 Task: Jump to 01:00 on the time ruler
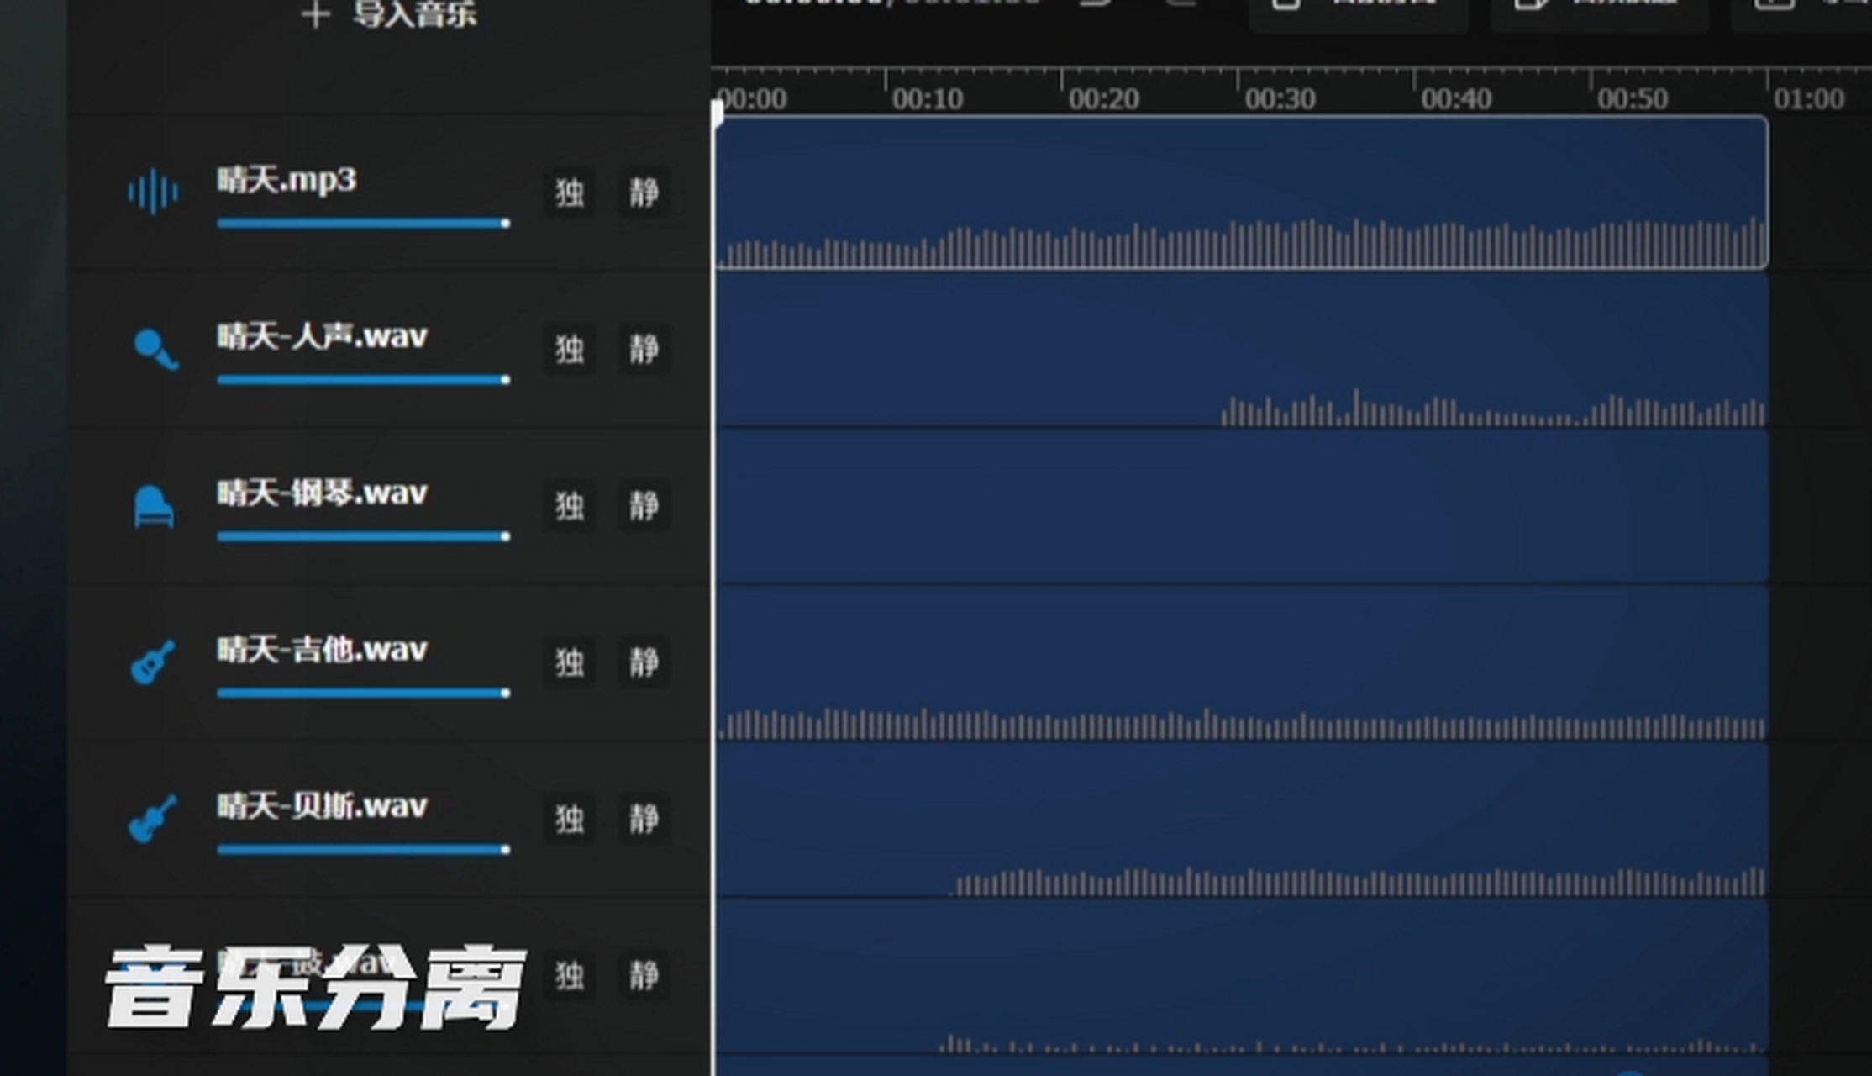click(1809, 99)
